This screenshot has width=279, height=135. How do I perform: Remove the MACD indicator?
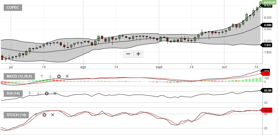coord(67,76)
